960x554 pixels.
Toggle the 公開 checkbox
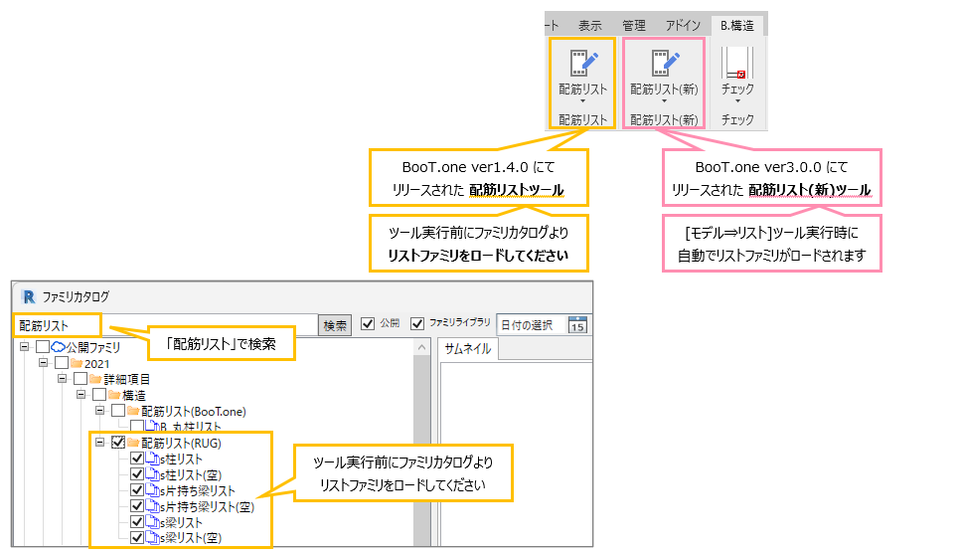point(368,323)
